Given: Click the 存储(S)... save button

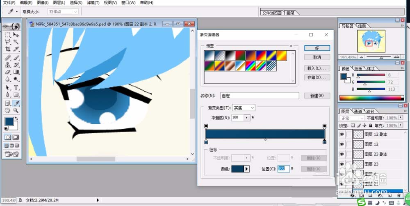Looking at the screenshot, I should pyautogui.click(x=317, y=77).
